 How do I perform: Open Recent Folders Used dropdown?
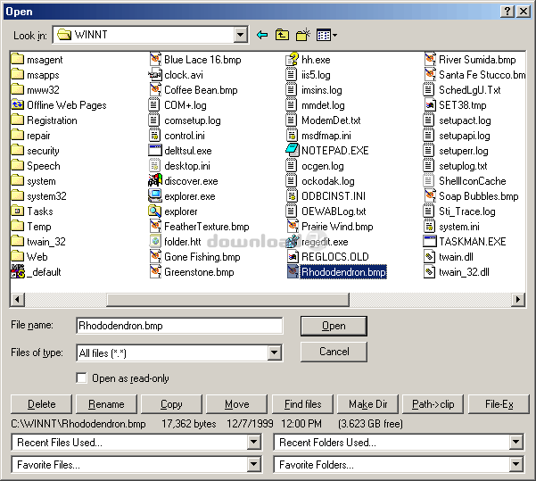point(515,443)
